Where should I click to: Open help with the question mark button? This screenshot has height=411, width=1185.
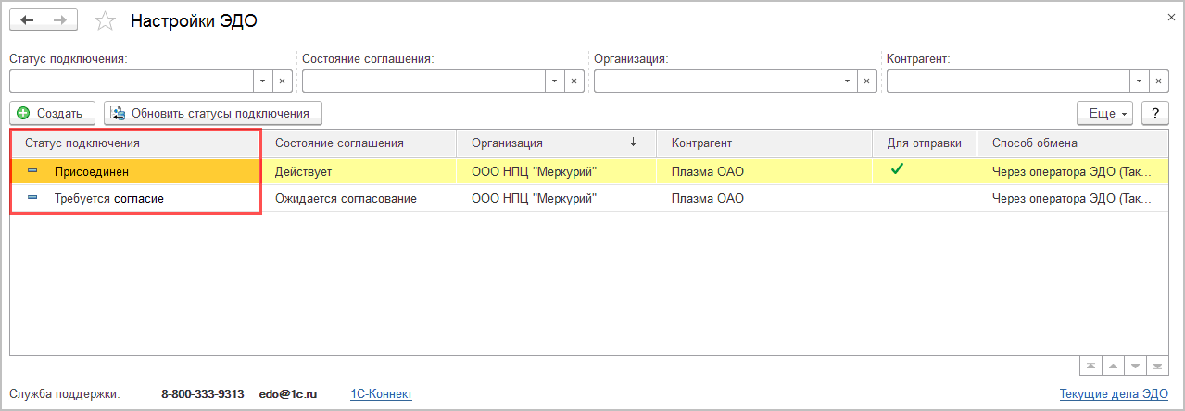click(1155, 113)
